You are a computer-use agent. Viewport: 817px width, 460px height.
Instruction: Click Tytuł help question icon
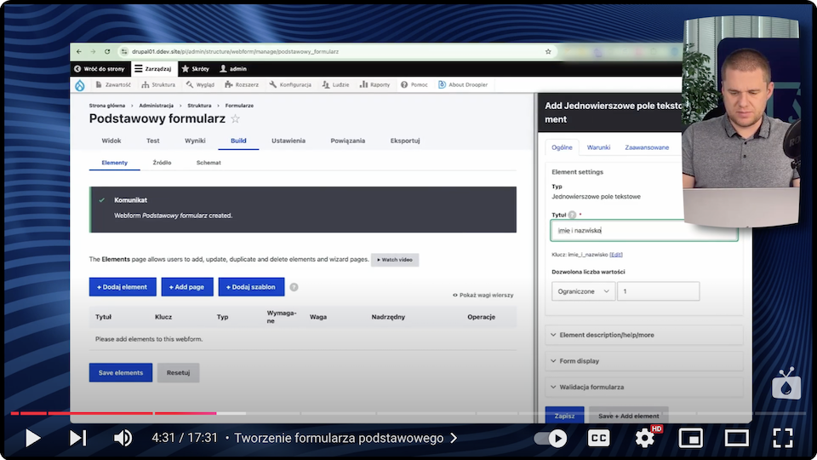tap(572, 215)
